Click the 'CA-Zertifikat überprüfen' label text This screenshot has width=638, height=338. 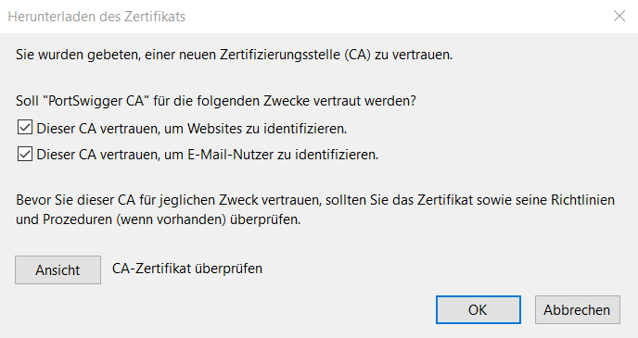click(187, 269)
